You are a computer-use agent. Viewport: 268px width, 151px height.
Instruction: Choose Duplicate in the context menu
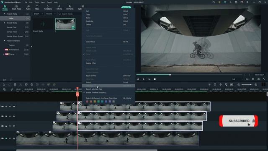tap(108, 21)
